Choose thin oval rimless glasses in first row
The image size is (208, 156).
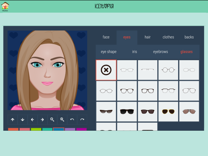tap(127, 70)
